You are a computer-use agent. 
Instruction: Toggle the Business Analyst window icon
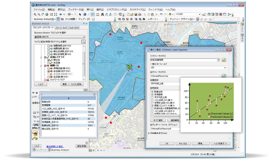58,19
